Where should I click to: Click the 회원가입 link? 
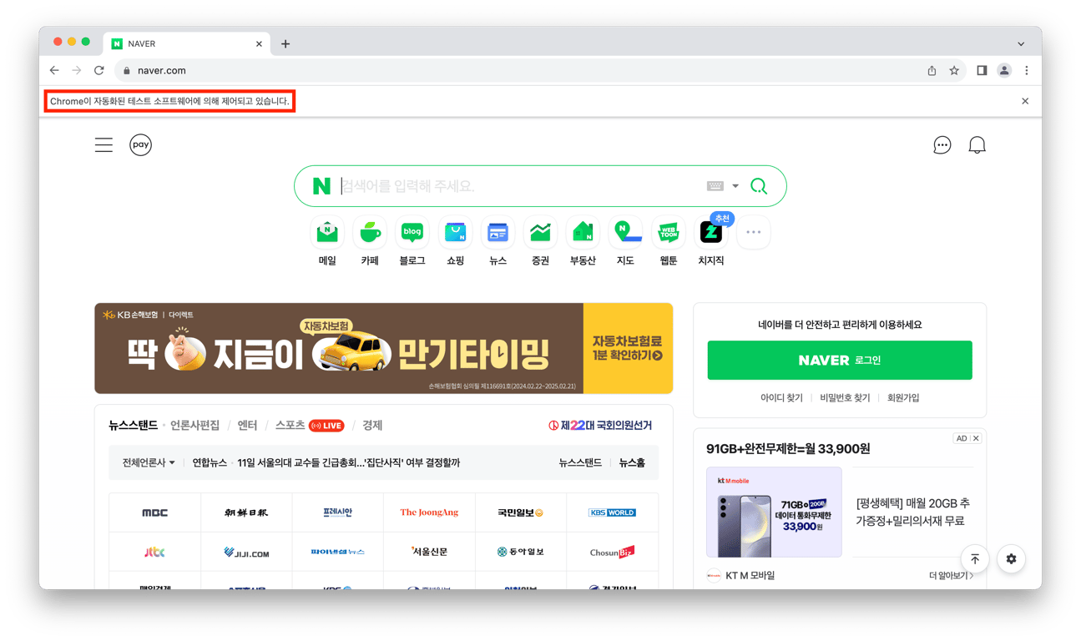tap(903, 398)
